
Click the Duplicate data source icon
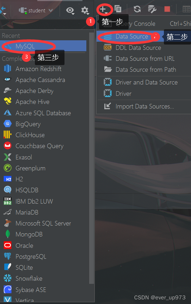tap(118, 9)
